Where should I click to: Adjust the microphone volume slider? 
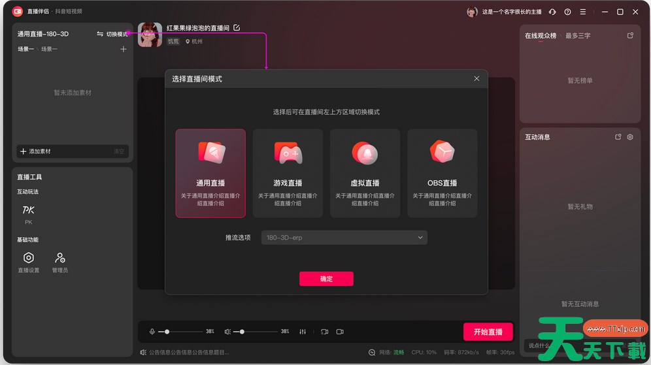pos(167,332)
